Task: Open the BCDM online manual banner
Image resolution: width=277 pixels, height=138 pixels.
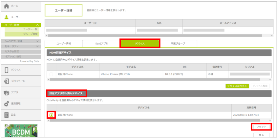Action: (21, 130)
